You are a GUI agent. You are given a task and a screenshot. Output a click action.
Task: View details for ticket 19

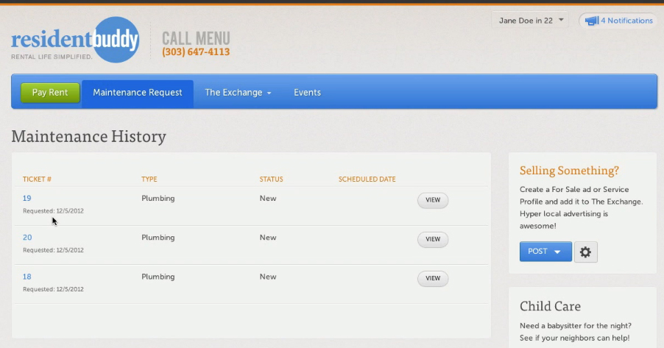(x=433, y=200)
